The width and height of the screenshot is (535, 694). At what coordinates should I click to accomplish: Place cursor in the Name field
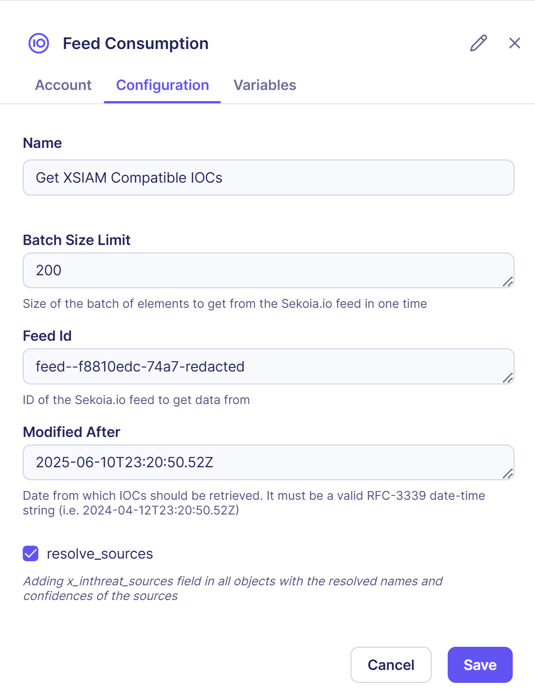click(x=267, y=177)
